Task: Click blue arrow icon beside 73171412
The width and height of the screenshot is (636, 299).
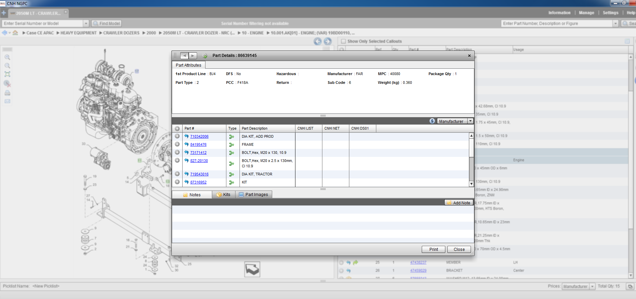Action: (x=186, y=152)
